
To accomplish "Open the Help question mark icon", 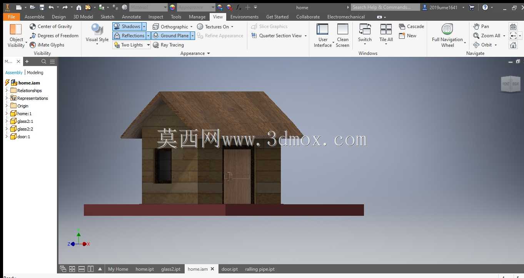I will tap(485, 7).
